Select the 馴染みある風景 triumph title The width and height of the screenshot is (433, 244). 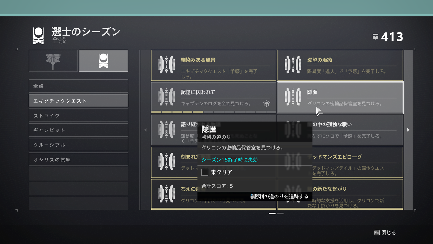[x=198, y=60]
